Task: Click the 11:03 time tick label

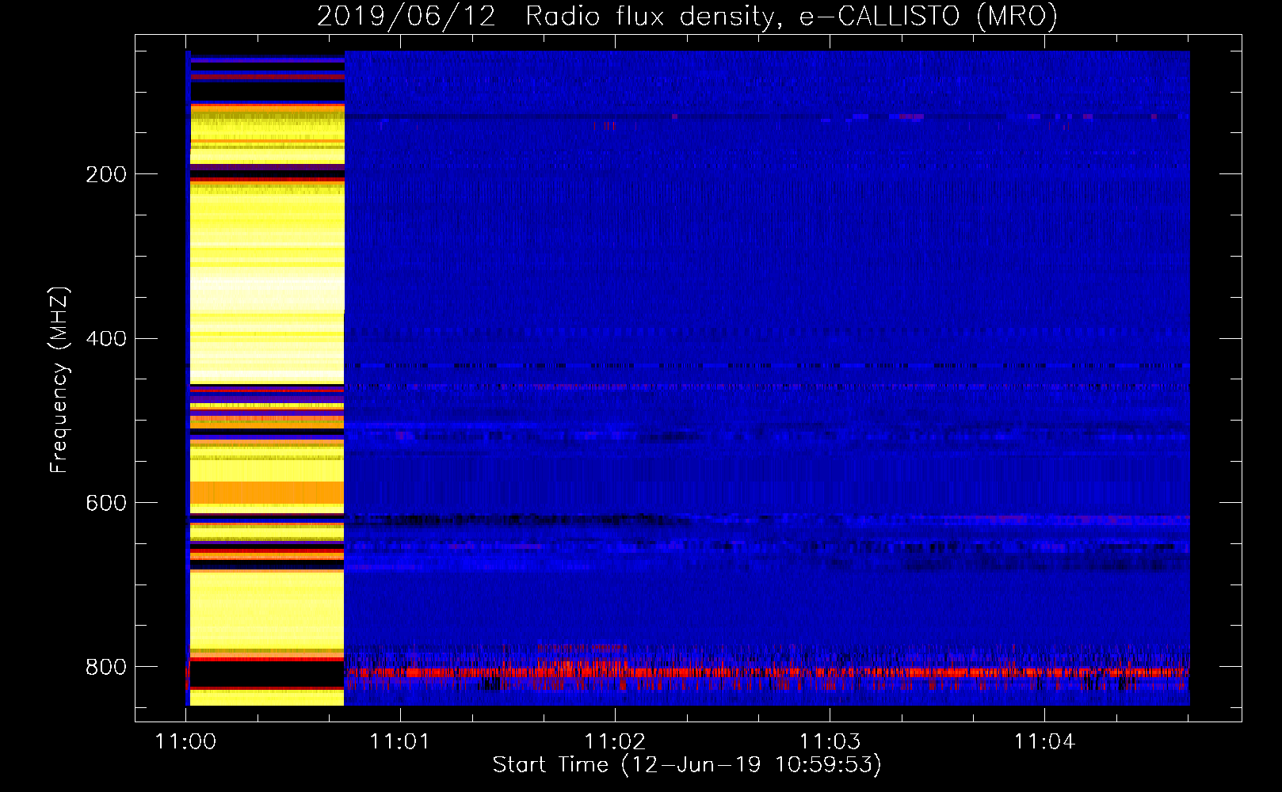Action: [x=830, y=741]
